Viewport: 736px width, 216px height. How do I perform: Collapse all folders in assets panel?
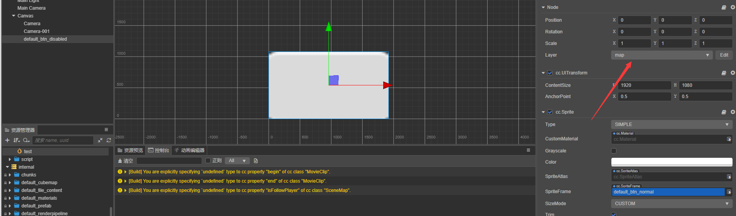pos(100,140)
